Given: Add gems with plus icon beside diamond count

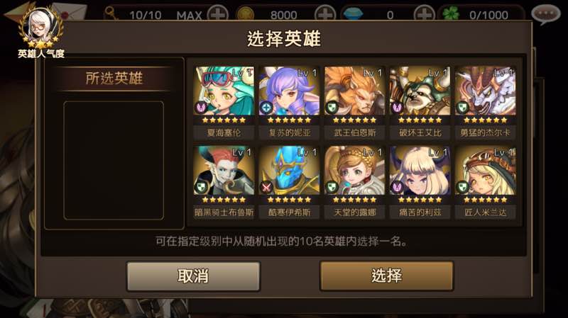Looking at the screenshot, I should (x=424, y=14).
